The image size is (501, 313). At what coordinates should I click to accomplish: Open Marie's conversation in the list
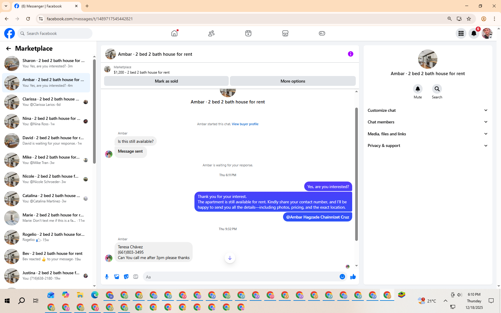[x=46, y=218]
